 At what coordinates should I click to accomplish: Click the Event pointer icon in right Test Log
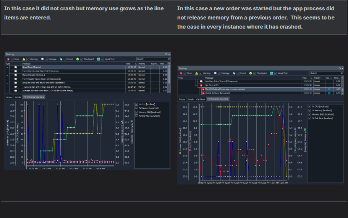click(x=233, y=73)
